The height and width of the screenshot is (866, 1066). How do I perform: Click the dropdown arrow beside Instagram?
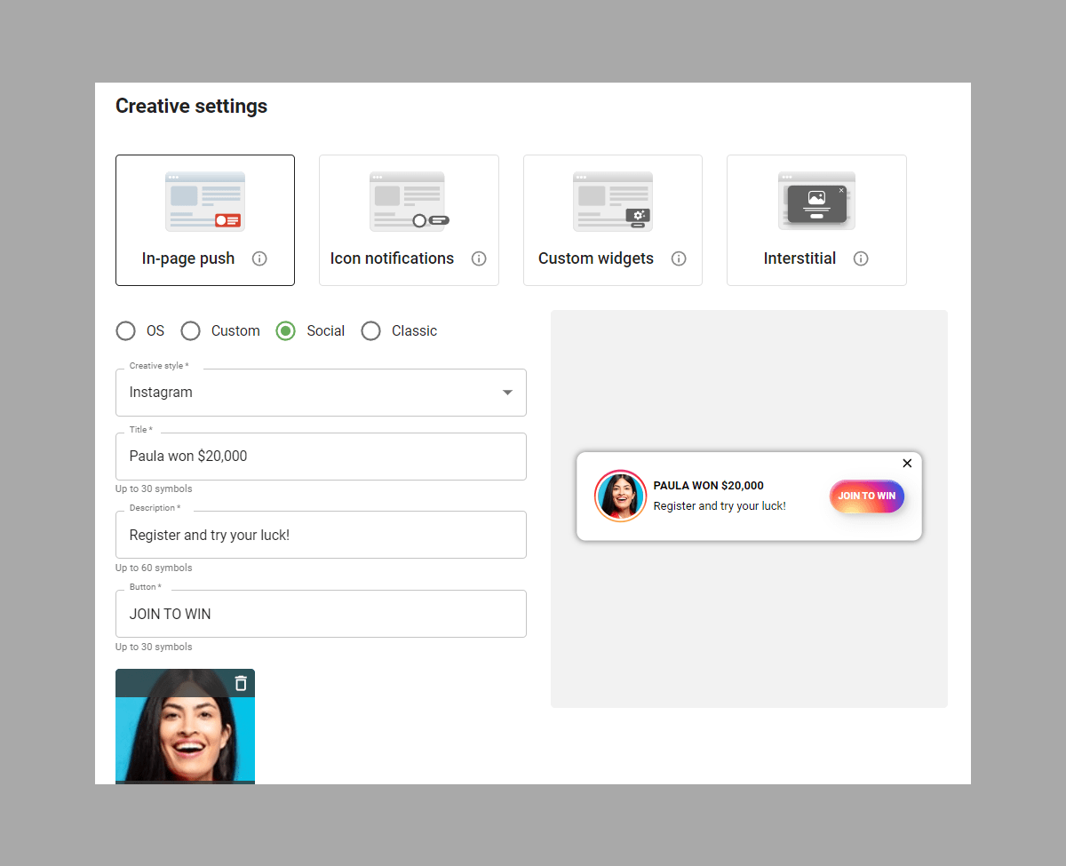(507, 393)
